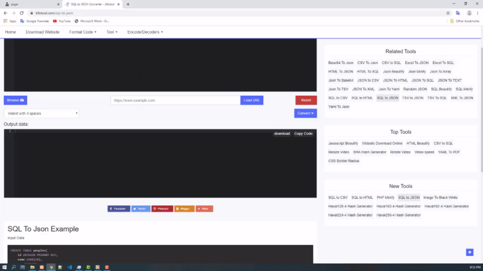Share via the Pinterest button
483x271 pixels.
(162, 208)
